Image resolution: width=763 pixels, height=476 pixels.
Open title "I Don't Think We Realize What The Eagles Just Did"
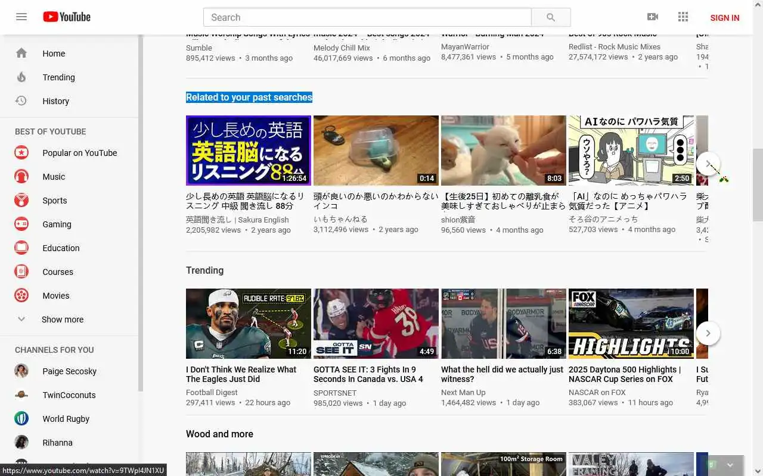241,374
